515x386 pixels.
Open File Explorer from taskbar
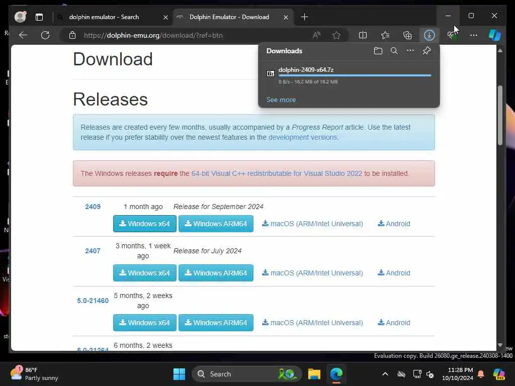[x=314, y=374]
